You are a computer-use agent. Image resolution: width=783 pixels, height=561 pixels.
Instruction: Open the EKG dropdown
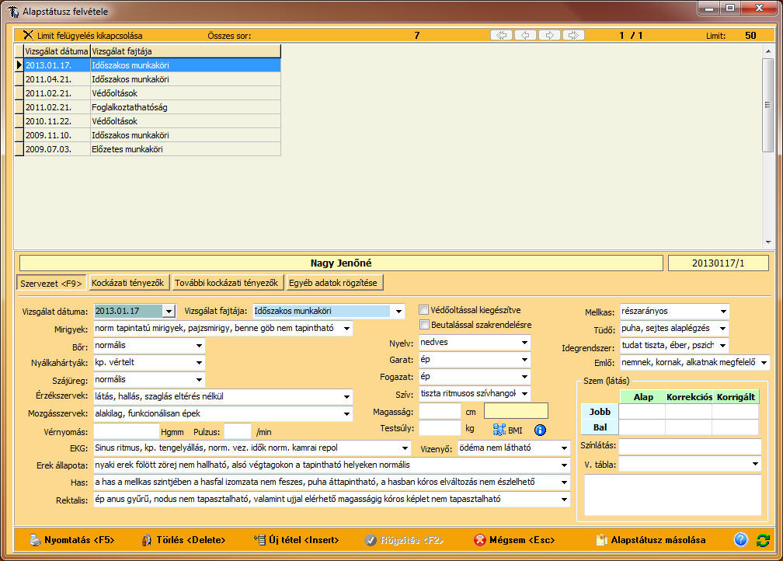point(405,448)
